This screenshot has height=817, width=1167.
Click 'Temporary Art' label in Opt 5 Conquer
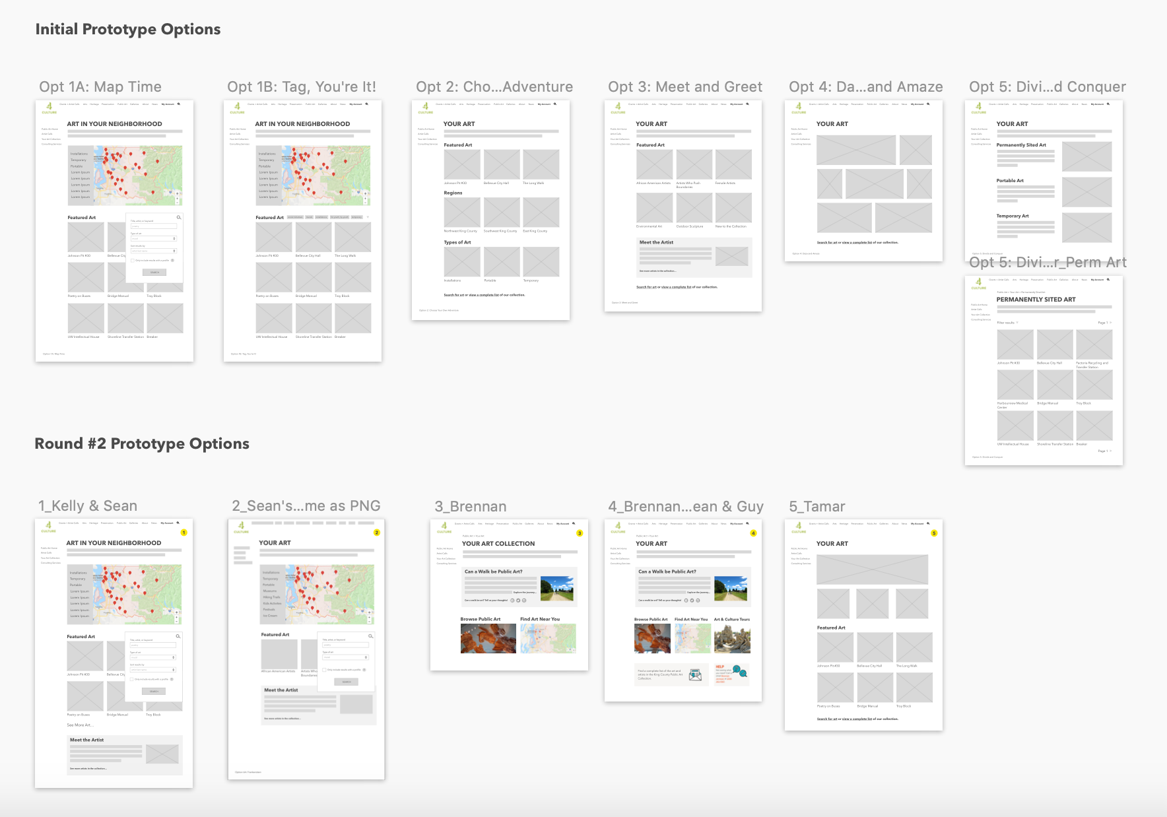(1013, 216)
